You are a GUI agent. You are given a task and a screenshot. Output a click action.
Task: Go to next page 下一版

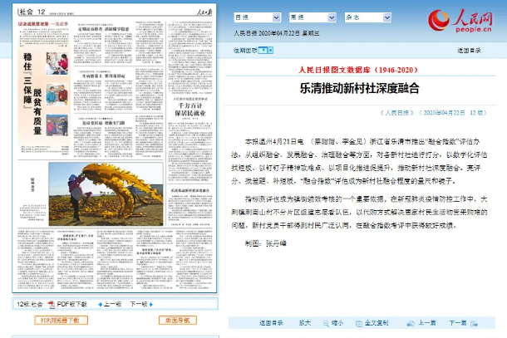coord(139,304)
